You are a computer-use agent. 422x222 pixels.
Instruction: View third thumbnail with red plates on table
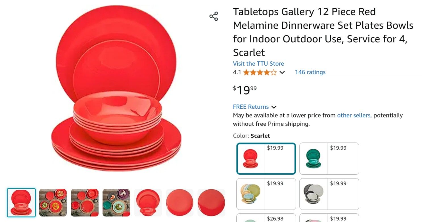(x=85, y=203)
